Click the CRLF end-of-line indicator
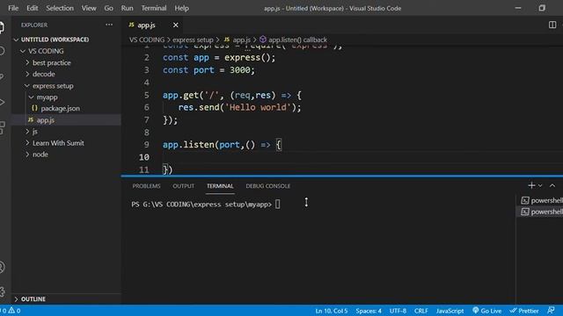 [420, 311]
